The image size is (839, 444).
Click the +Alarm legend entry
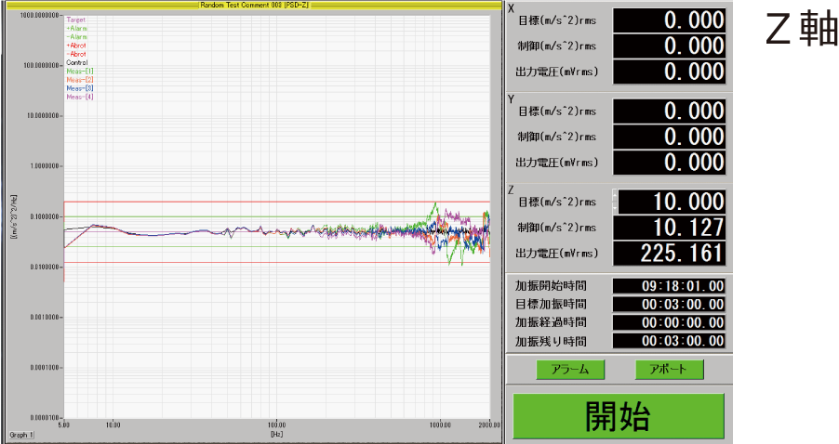(x=77, y=28)
